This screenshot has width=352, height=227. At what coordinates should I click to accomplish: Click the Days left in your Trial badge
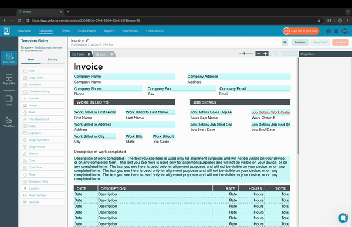pyautogui.click(x=301, y=31)
